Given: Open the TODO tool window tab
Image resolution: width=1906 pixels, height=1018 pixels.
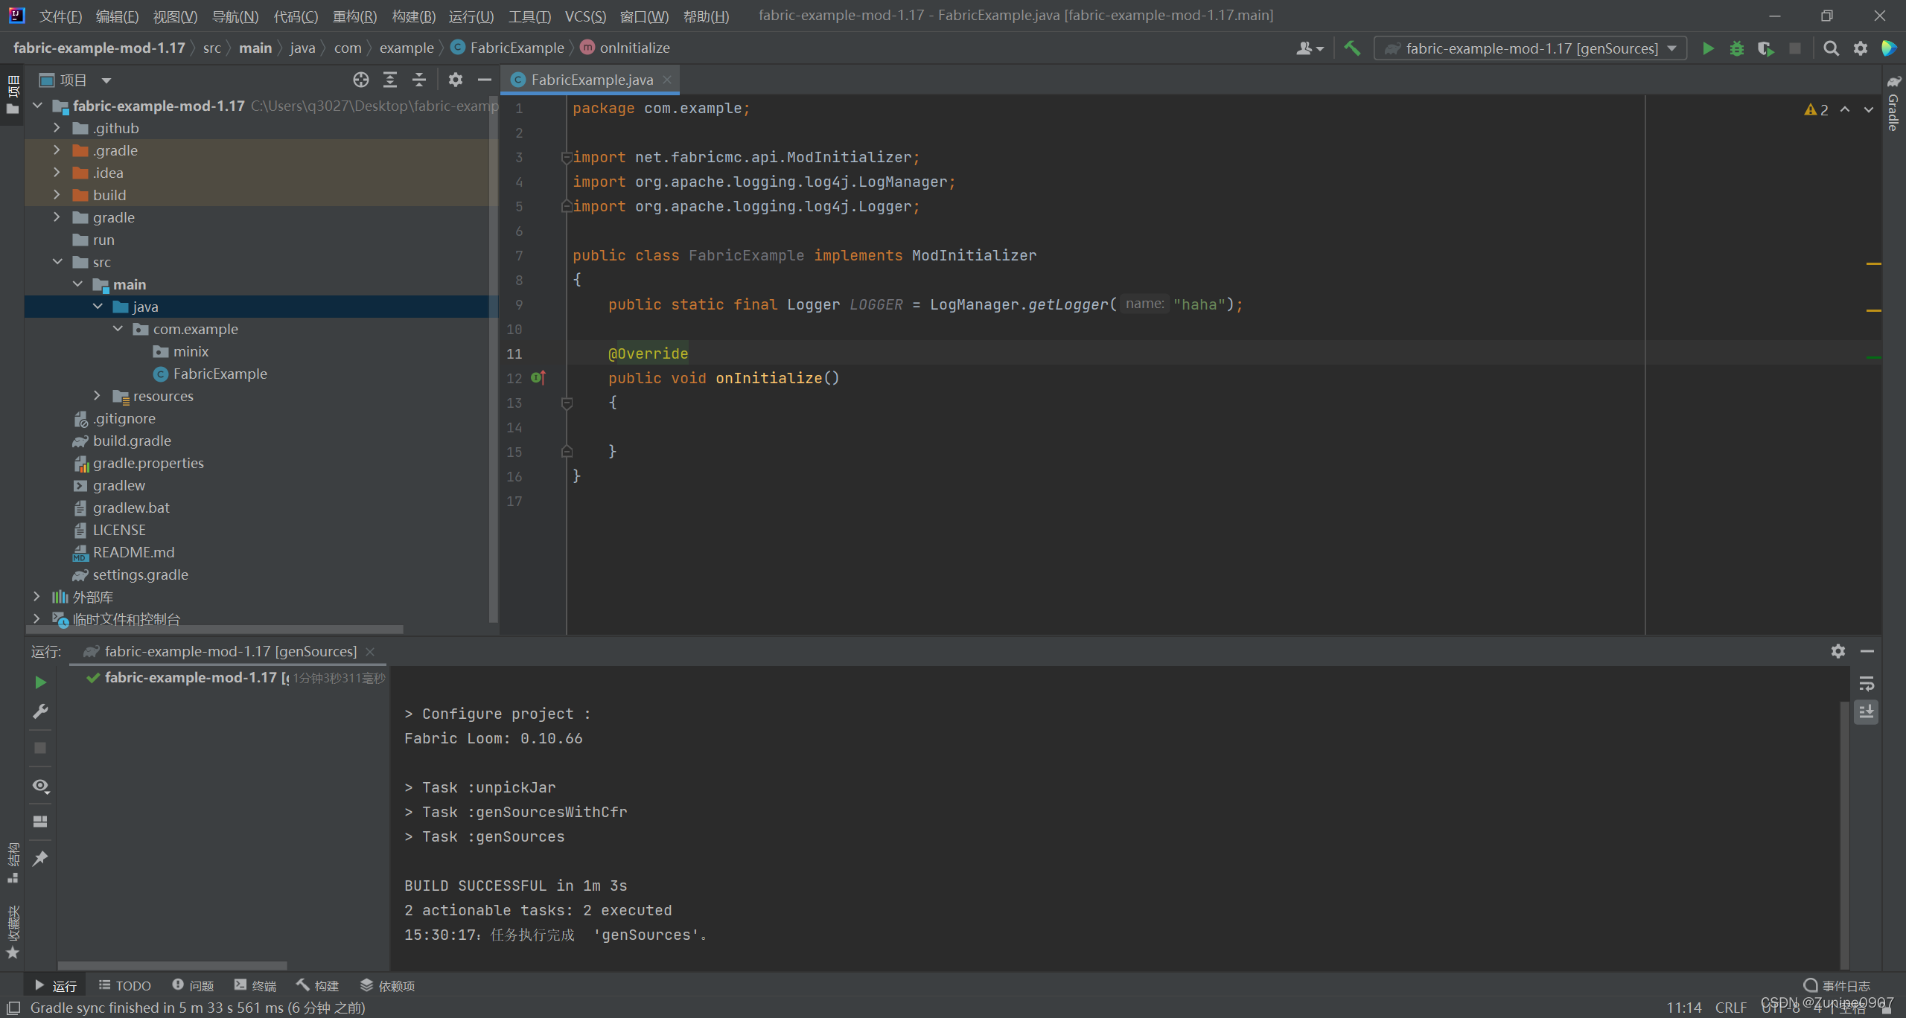Looking at the screenshot, I should tap(124, 985).
